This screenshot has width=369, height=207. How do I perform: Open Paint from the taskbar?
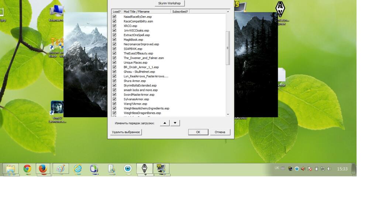click(x=61, y=169)
